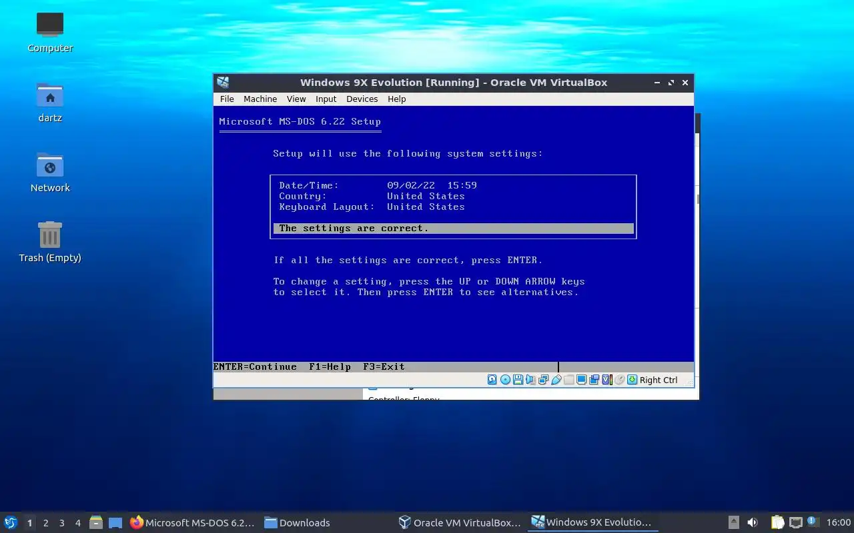Click the hard disk activity indicator
Screen dimensions: 854x533
tap(492, 380)
